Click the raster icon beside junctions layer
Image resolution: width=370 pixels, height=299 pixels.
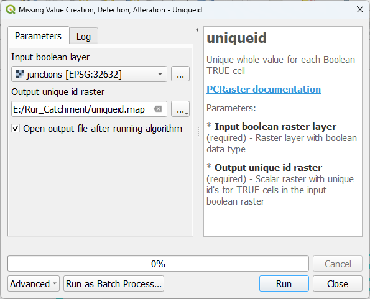click(x=20, y=74)
